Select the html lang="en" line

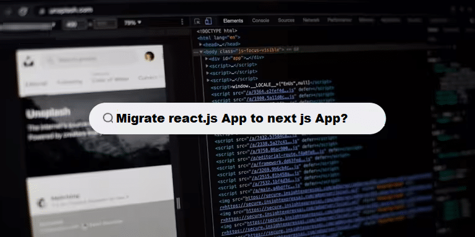[x=218, y=38]
